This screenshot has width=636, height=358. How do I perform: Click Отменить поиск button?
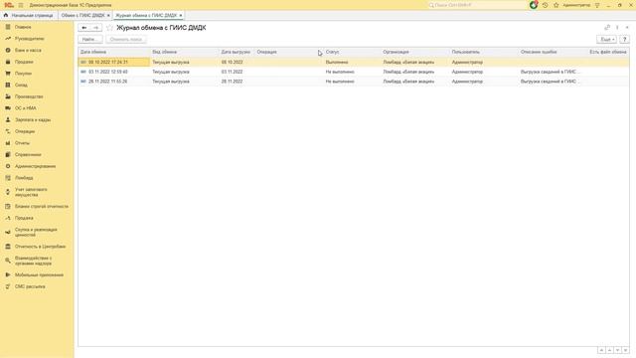(x=126, y=40)
